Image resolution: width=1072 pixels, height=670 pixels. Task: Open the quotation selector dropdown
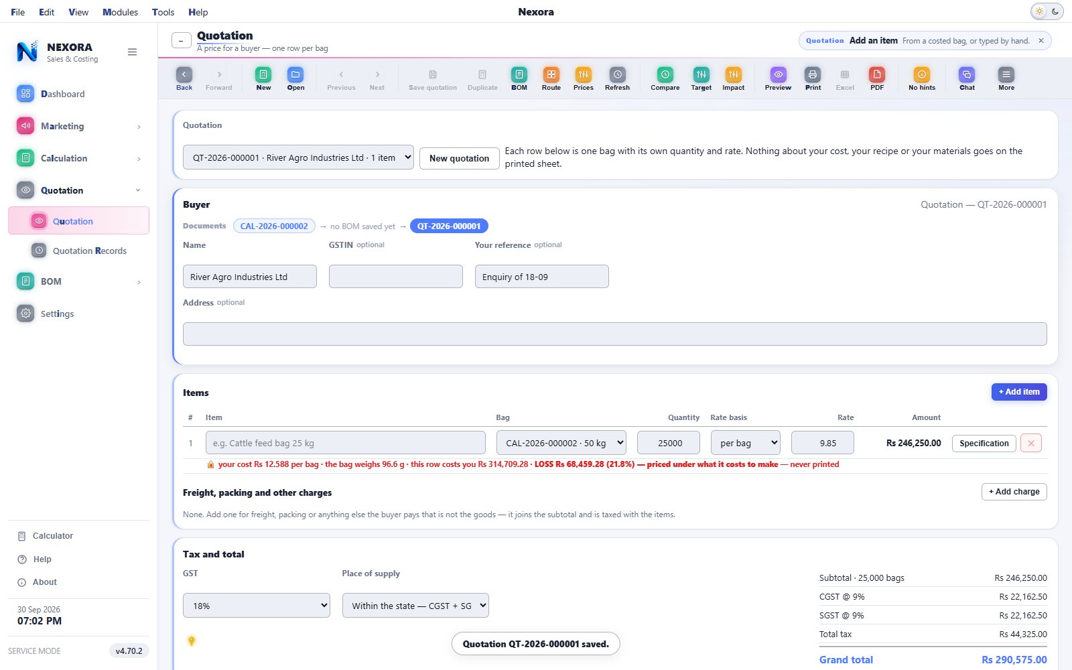[x=298, y=157]
